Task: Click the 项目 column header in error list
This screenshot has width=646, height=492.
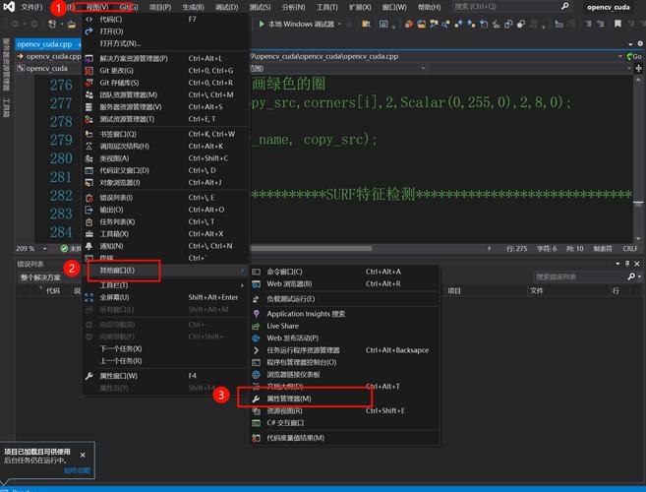Action: click(x=454, y=290)
